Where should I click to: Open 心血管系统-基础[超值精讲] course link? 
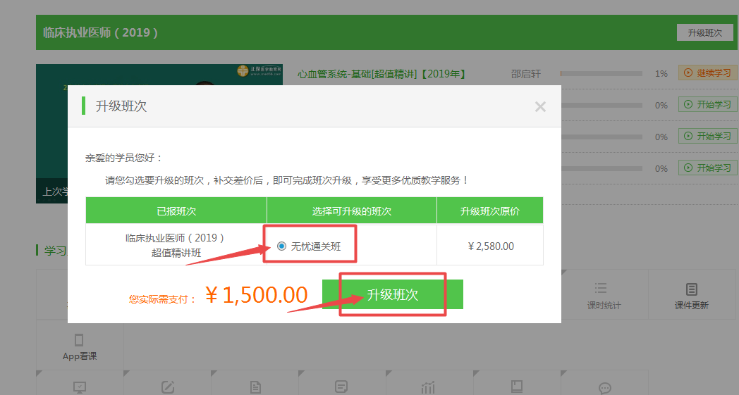(x=381, y=73)
